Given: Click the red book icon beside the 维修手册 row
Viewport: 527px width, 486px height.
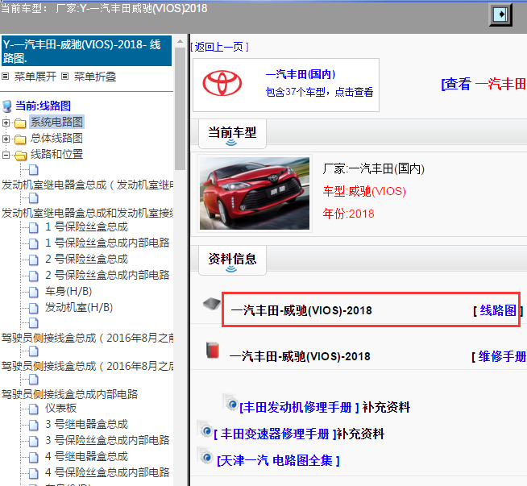Looking at the screenshot, I should tap(213, 351).
